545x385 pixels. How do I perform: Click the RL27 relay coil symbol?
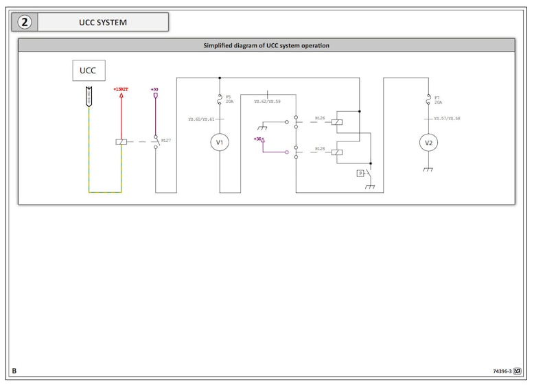tap(121, 142)
